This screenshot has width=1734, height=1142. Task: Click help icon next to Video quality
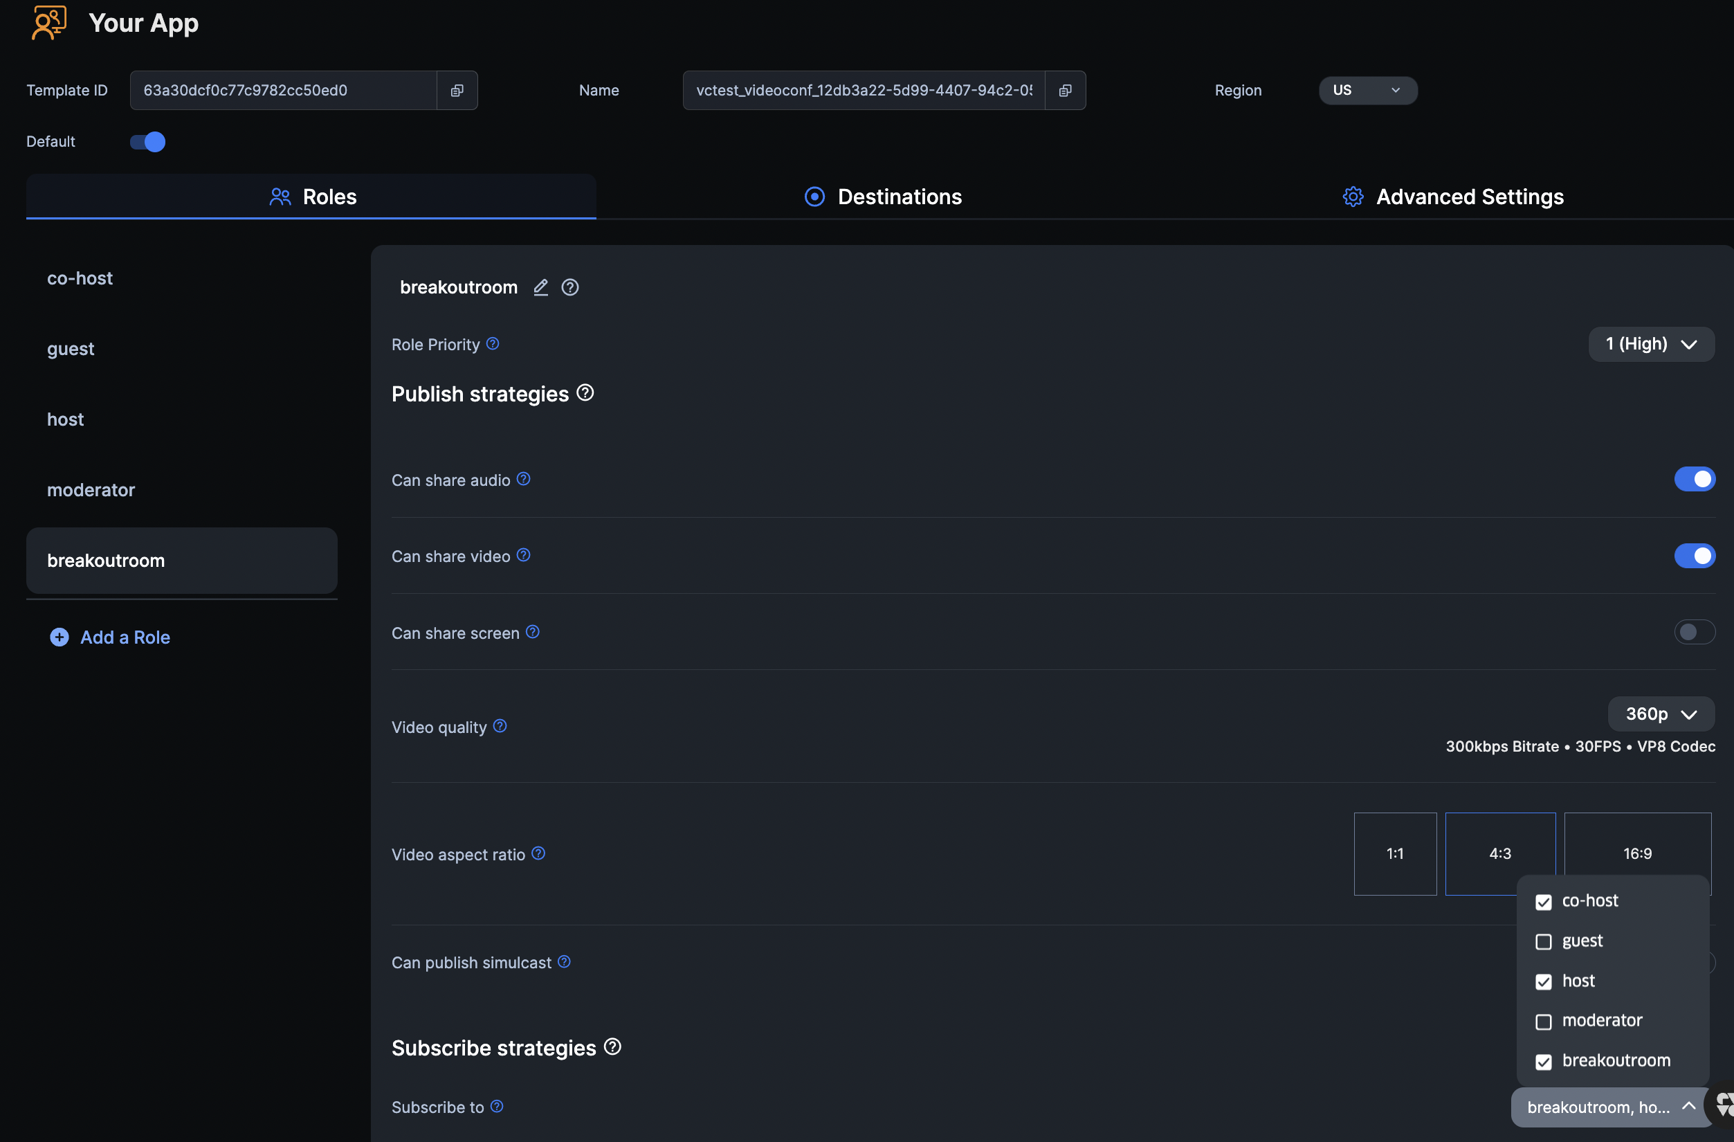coord(500,726)
